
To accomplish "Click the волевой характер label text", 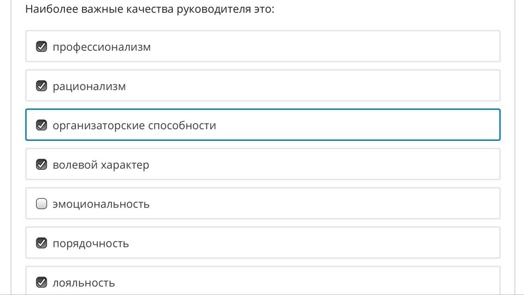I will coord(101,165).
